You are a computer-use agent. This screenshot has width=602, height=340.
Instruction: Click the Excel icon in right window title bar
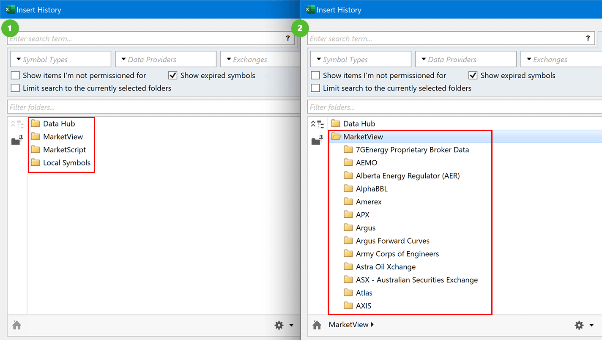tap(310, 9)
